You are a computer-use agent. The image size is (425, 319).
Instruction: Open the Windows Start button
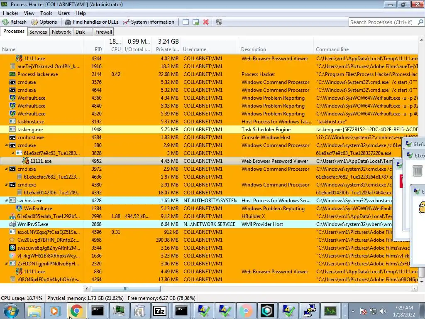point(11,311)
